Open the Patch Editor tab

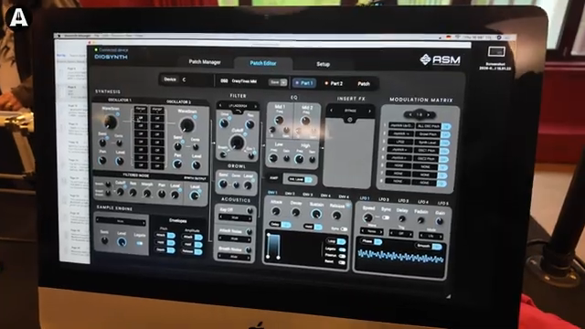point(263,63)
